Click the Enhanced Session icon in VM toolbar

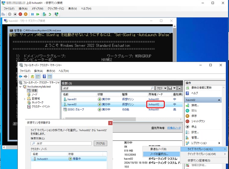point(56,14)
